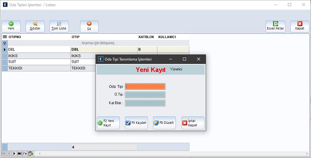Select the TEKKISI row selector cell
Screen dimensions: 311x158
point(5,68)
